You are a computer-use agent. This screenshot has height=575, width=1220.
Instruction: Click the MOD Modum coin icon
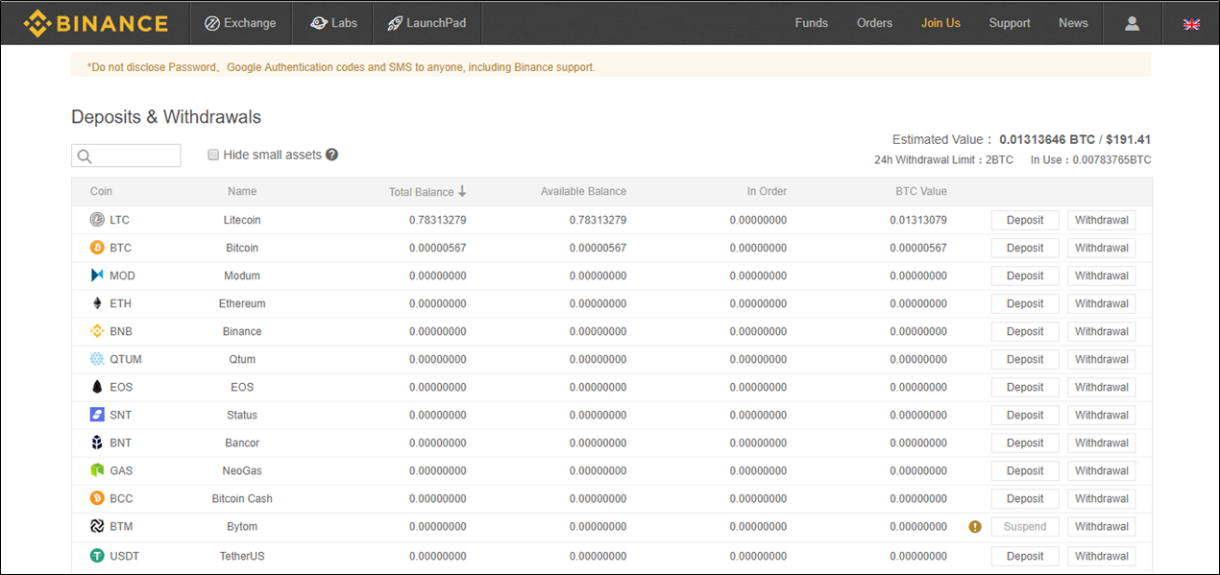coord(97,276)
